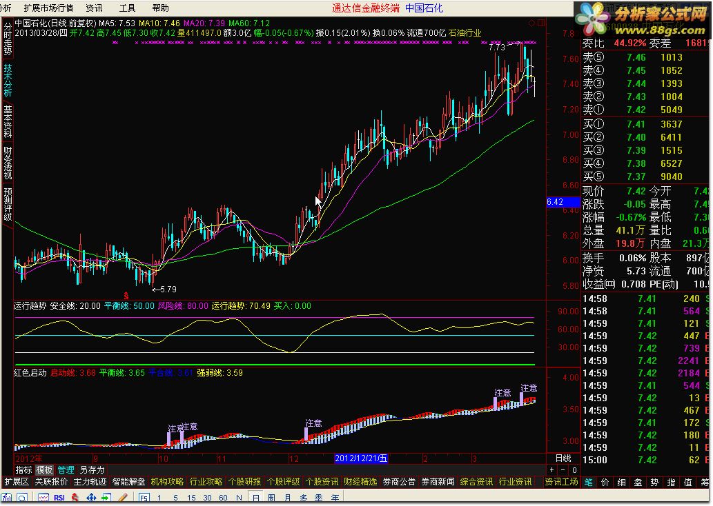Switch to the 分时走势 side tab
Image resolution: width=713 pixels, height=506 pixels.
pyautogui.click(x=8, y=40)
